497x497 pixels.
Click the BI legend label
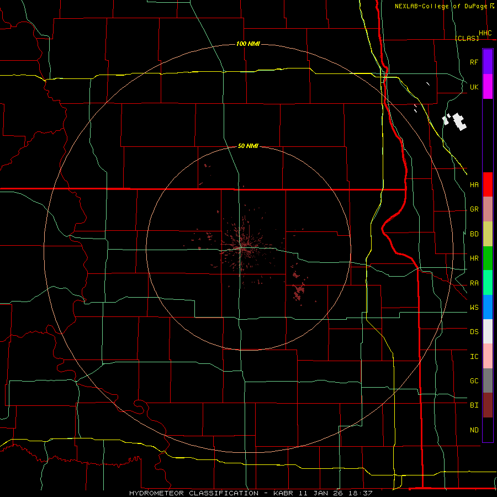coord(474,405)
